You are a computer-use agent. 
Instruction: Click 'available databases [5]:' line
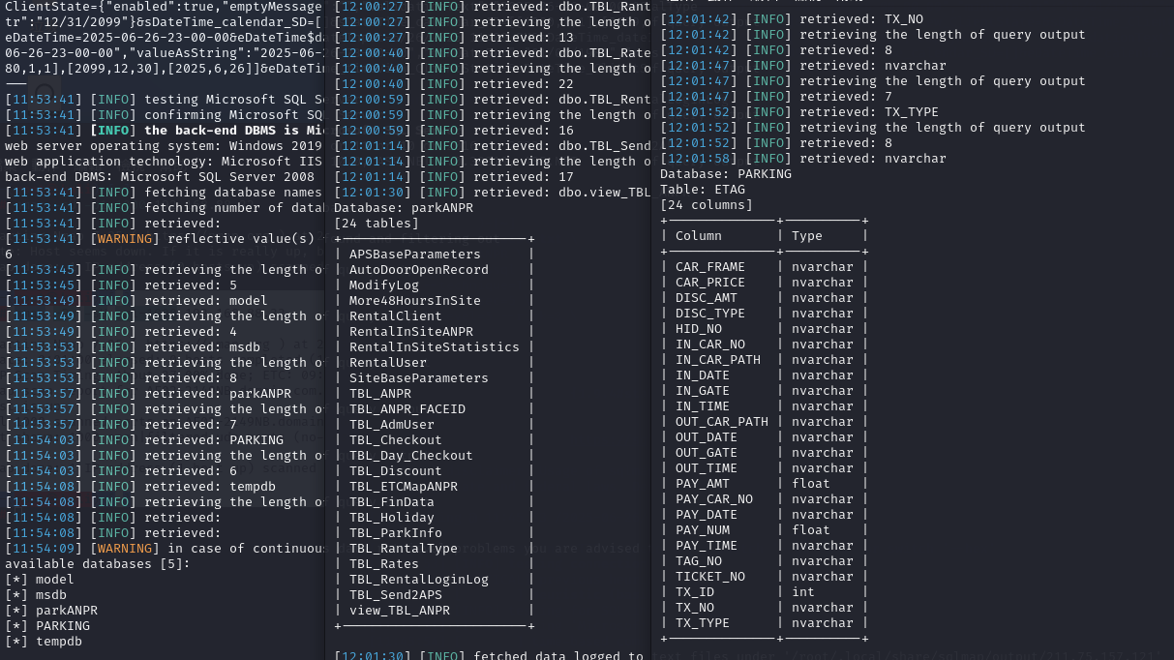tap(98, 564)
